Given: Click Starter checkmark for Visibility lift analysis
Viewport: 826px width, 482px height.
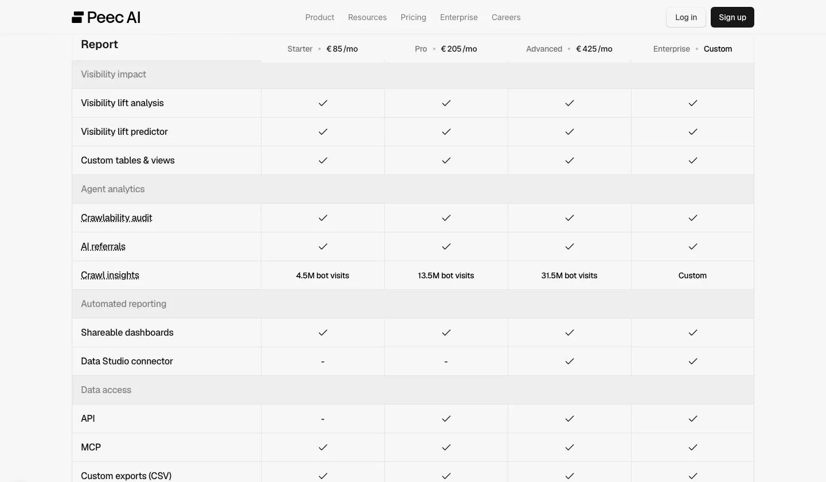Looking at the screenshot, I should click(x=323, y=103).
